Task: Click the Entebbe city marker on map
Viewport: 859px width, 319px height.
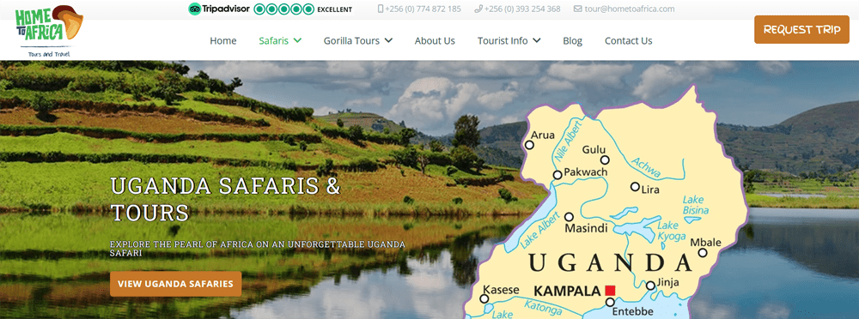Action: [610, 302]
